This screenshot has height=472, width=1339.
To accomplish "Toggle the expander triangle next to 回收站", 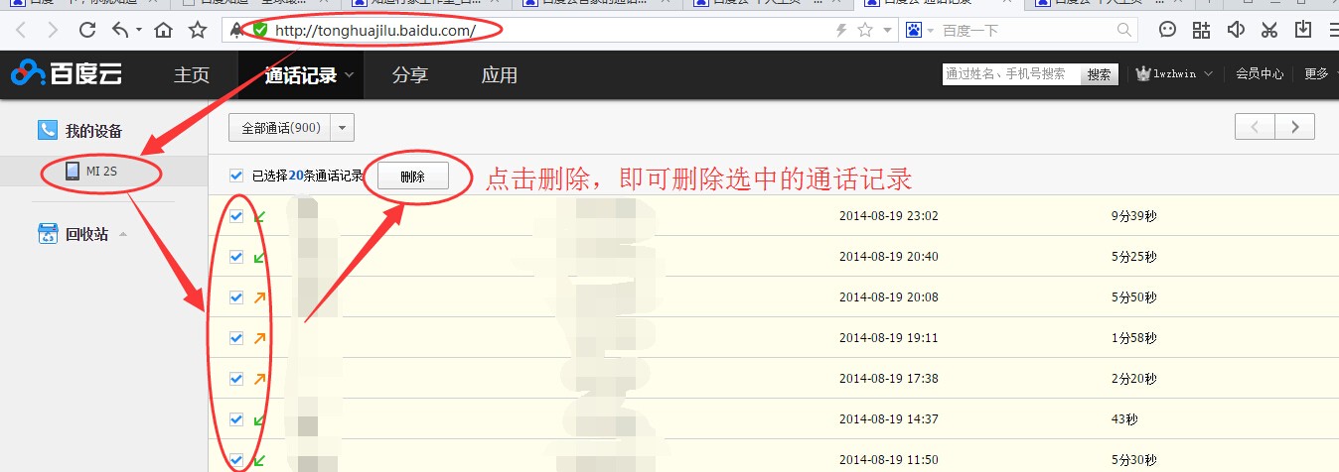I will point(123,235).
